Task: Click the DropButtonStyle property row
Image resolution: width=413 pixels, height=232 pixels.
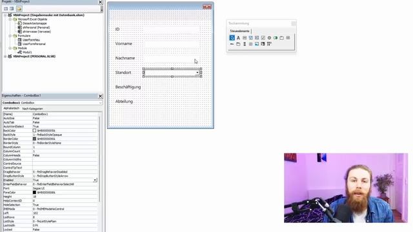Action: (x=50, y=176)
